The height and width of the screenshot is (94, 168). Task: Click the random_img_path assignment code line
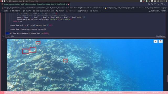pos(31,25)
